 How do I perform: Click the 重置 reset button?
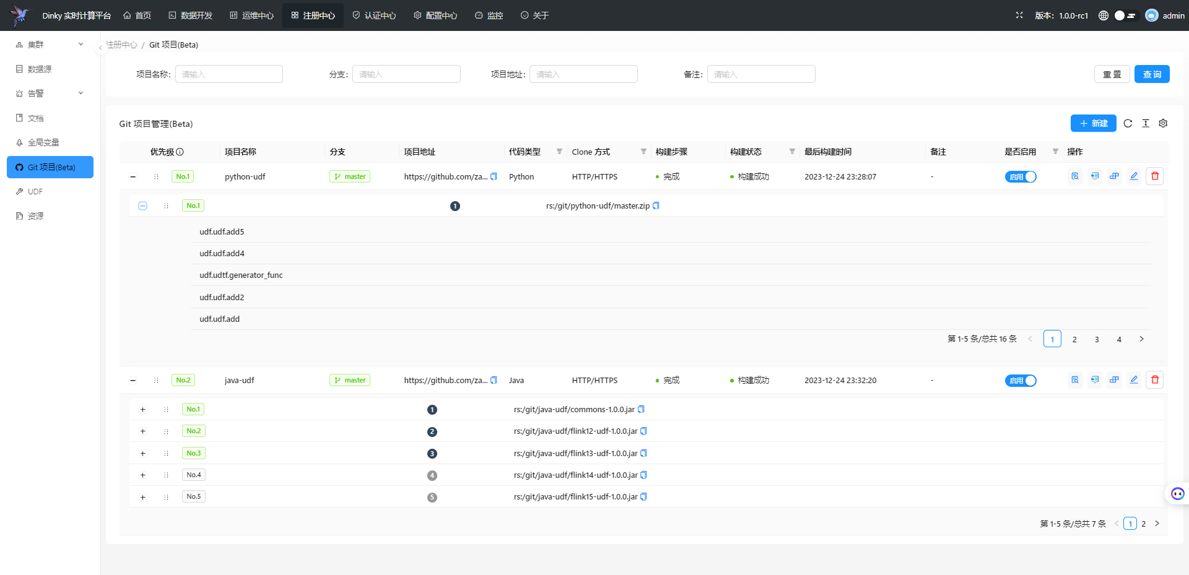1112,74
